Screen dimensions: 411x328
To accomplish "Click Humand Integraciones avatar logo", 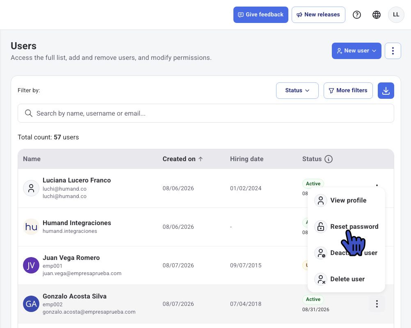I will (x=31, y=227).
